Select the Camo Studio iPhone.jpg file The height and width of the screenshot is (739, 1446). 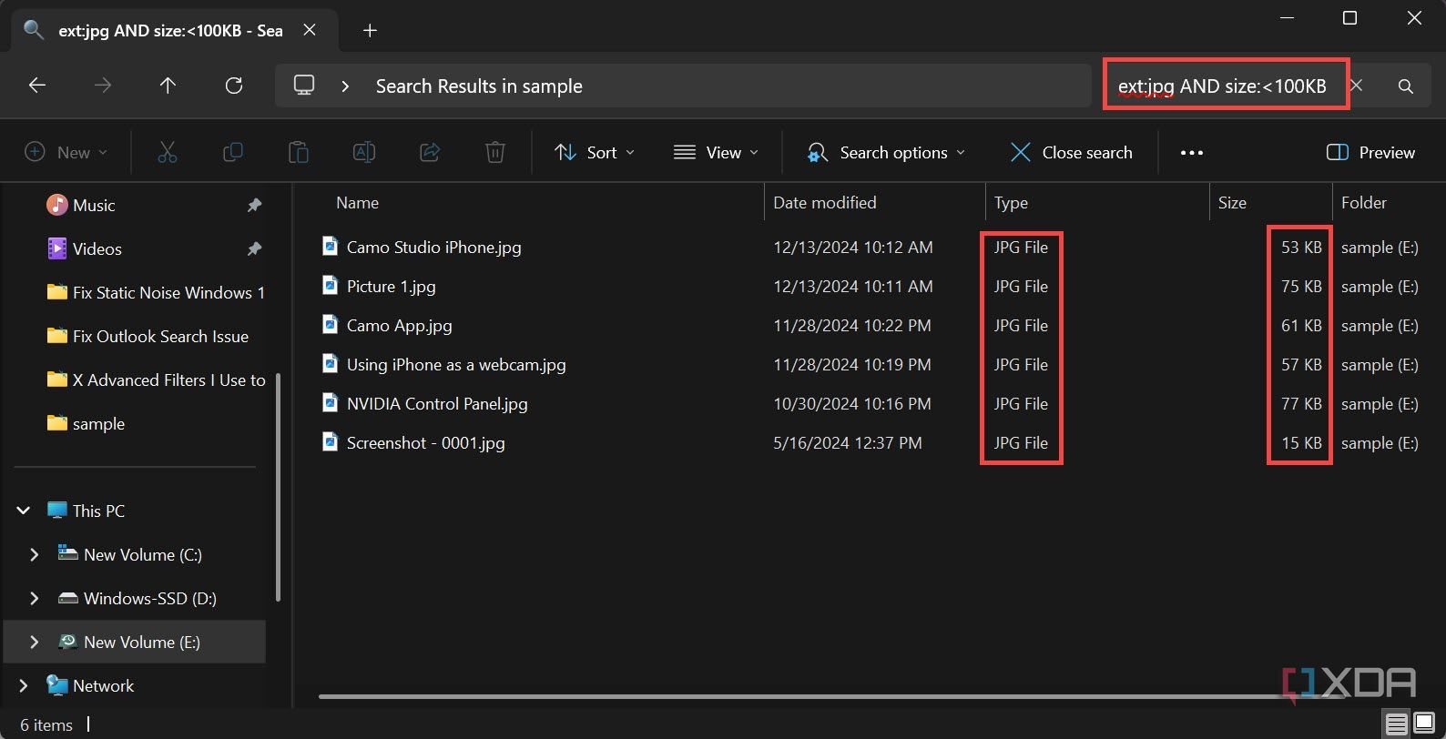(433, 247)
